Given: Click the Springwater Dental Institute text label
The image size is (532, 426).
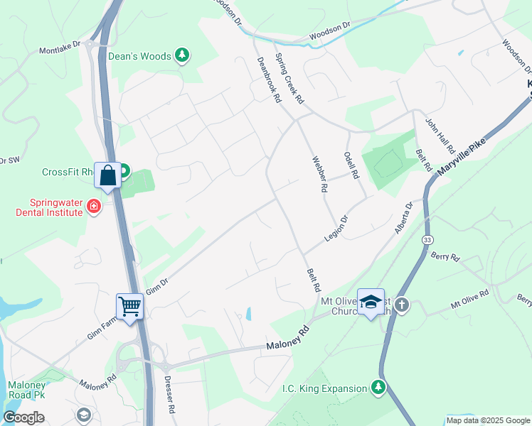Looking at the screenshot, I should point(50,207).
